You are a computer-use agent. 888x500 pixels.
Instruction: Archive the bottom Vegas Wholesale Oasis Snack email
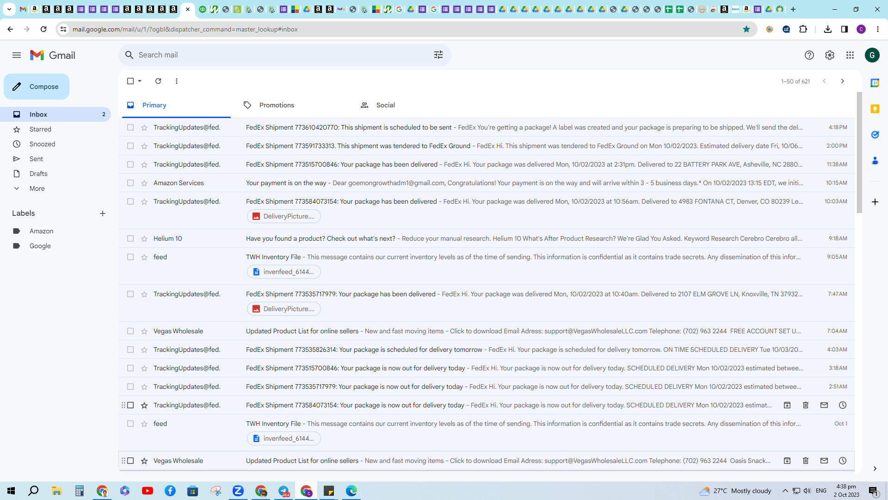tap(787, 461)
